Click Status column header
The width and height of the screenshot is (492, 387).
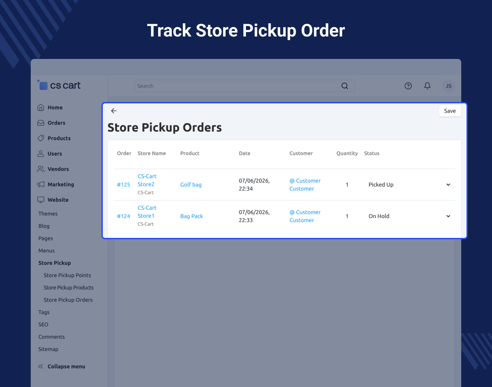tap(372, 153)
